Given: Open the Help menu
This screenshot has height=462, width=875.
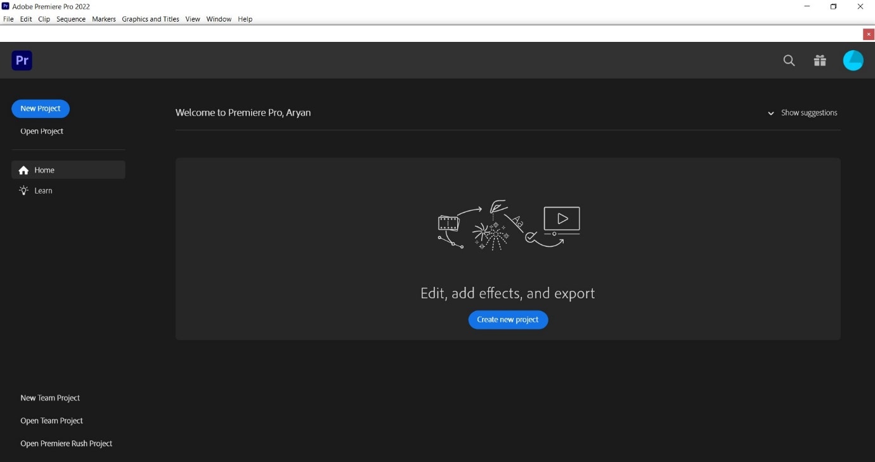Looking at the screenshot, I should (245, 19).
